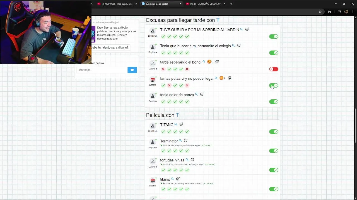The width and height of the screenshot is (357, 200).
Task: Add emoji reaction to wsanto's excusa answer
Action: (x=229, y=78)
